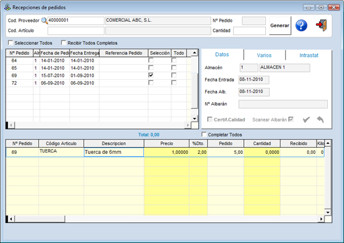
Task: Click the Cantidad input field at top
Action: (250, 31)
